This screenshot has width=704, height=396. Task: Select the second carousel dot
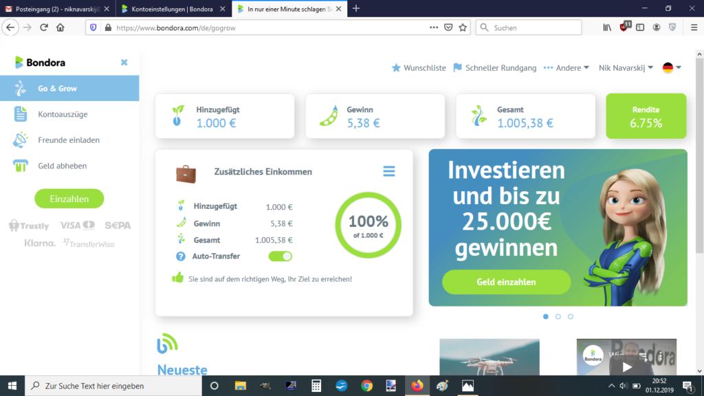pyautogui.click(x=558, y=316)
